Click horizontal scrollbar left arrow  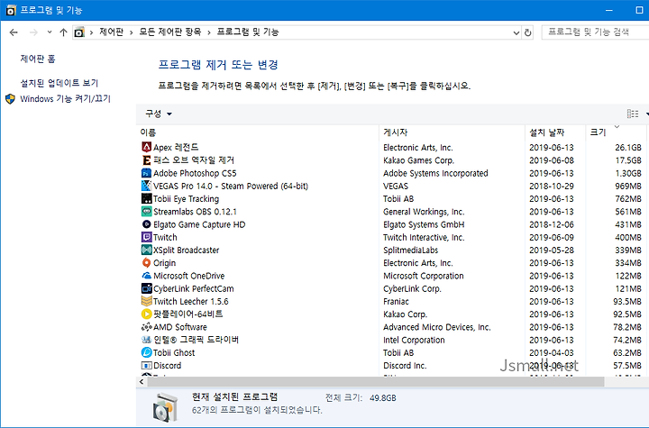142,382
